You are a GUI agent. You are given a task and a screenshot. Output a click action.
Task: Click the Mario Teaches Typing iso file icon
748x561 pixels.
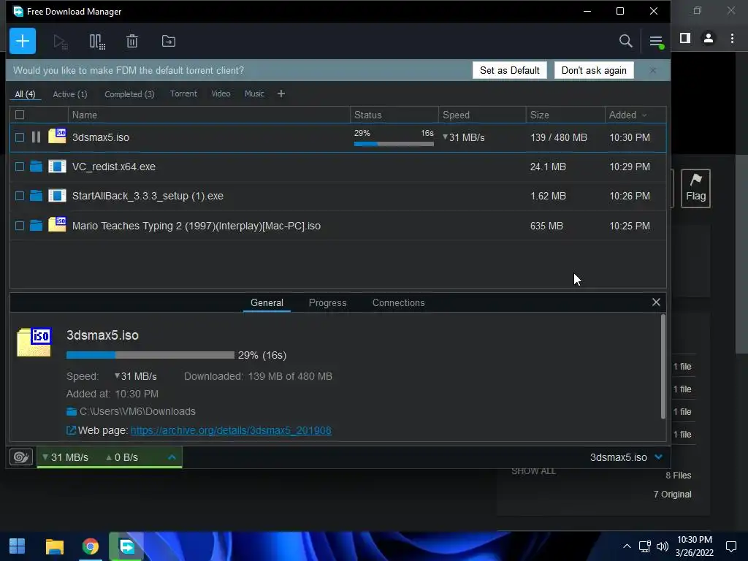(57, 224)
